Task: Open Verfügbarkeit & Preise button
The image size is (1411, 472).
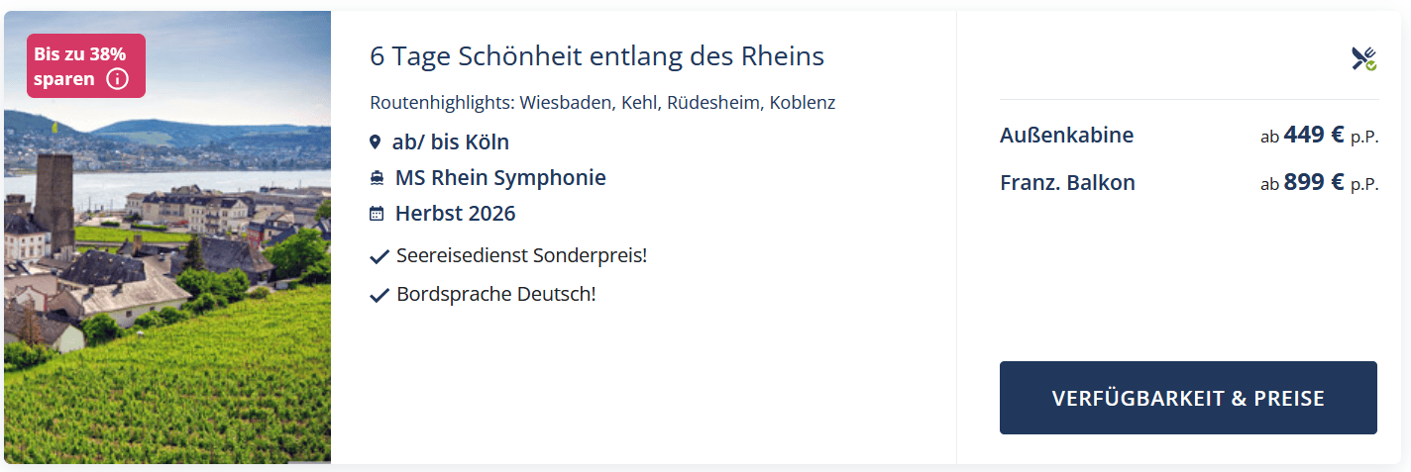Action: point(1188,398)
